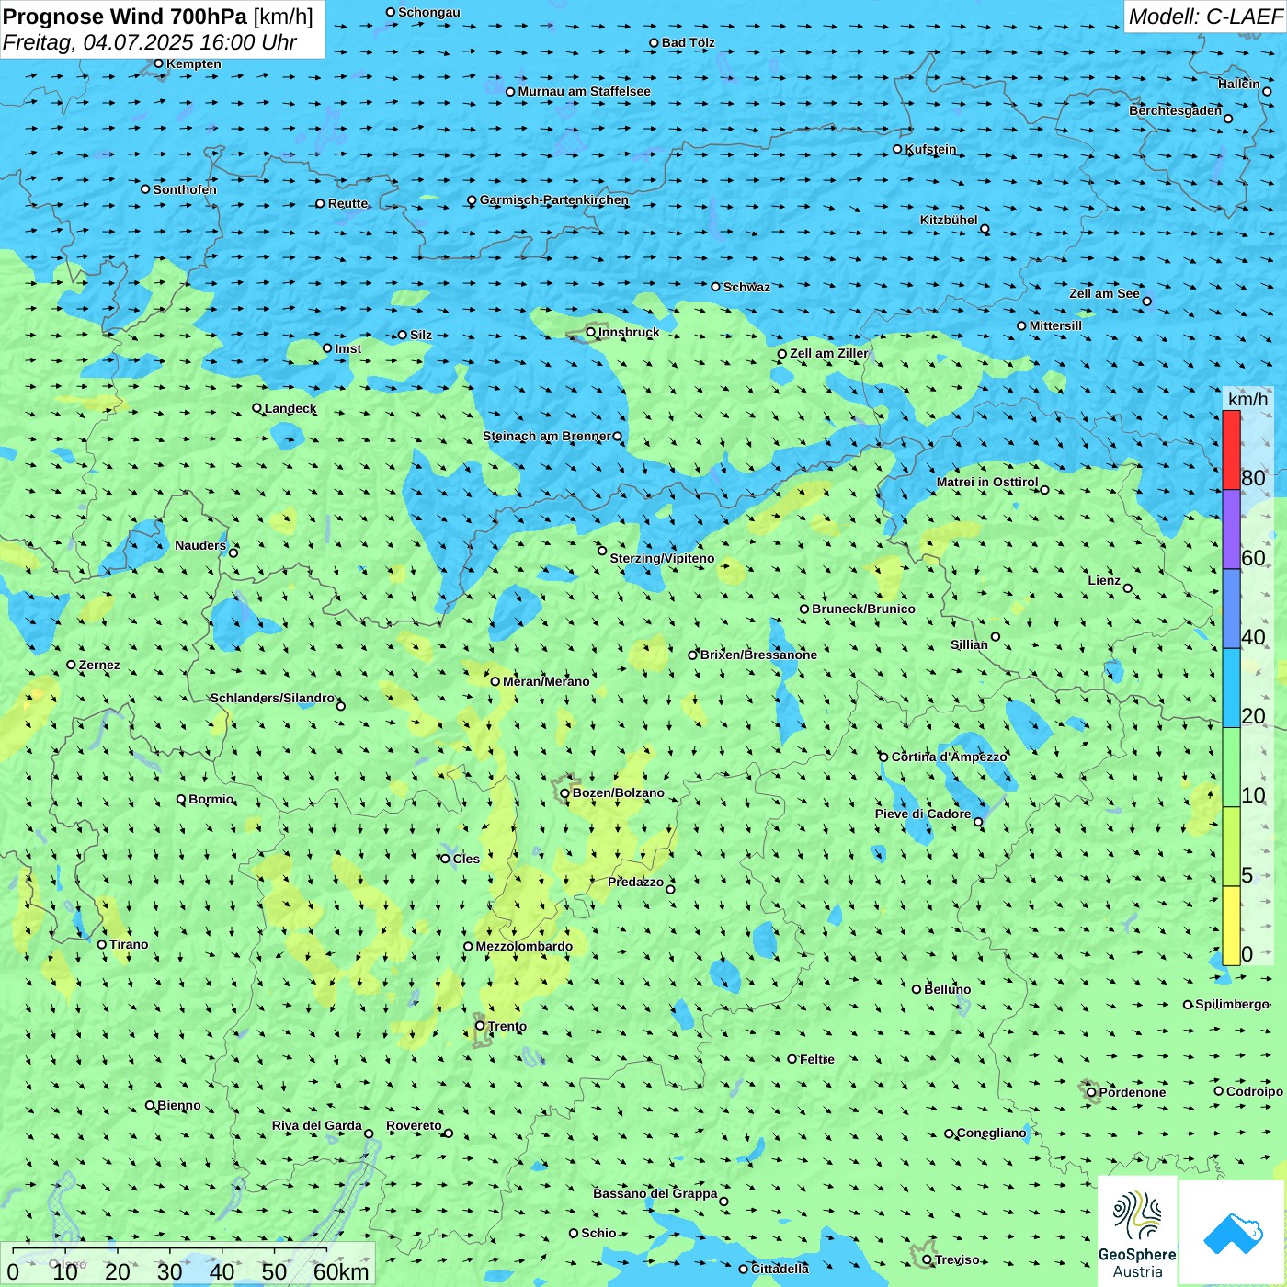Click the Reutte location label
The width and height of the screenshot is (1287, 1287).
tap(347, 203)
